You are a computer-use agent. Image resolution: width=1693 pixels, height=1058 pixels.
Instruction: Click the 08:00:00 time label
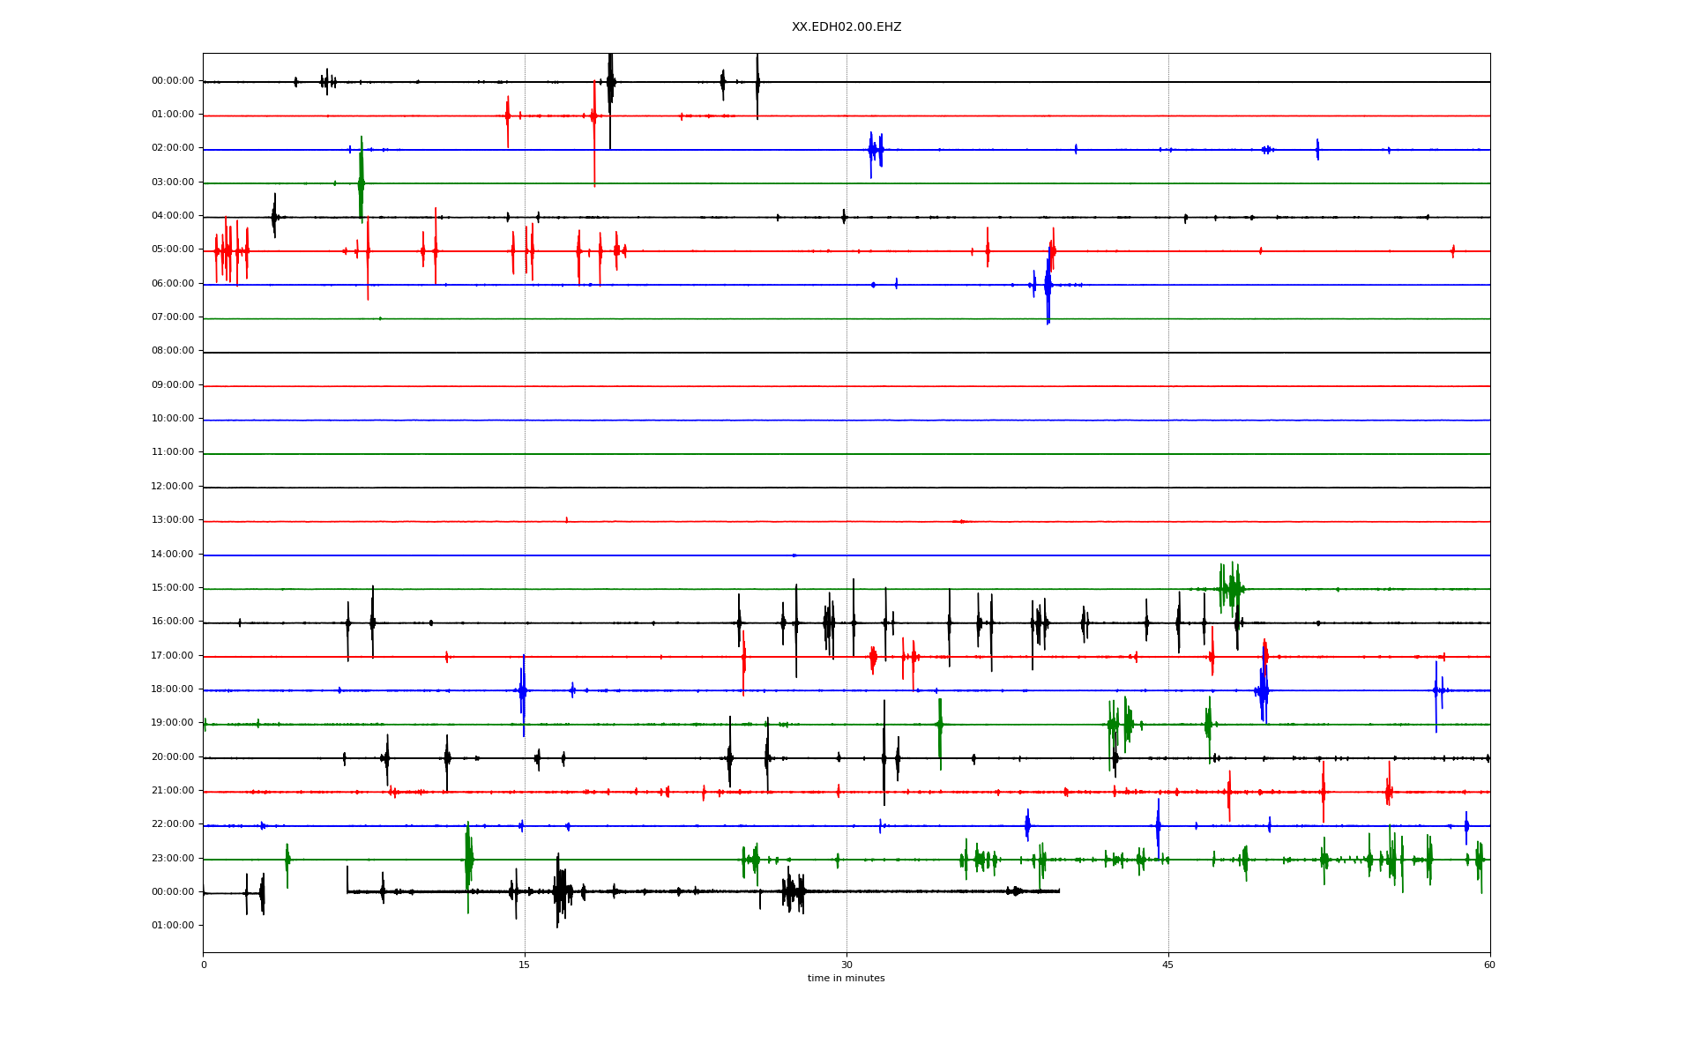pyautogui.click(x=173, y=351)
